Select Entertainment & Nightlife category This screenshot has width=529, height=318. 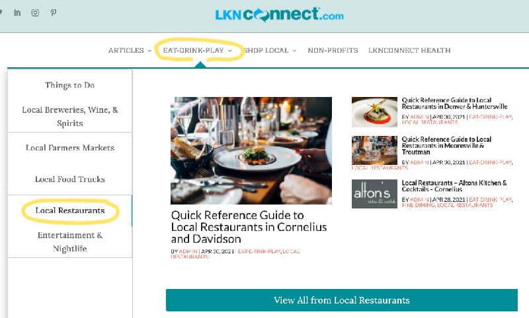[70, 241]
